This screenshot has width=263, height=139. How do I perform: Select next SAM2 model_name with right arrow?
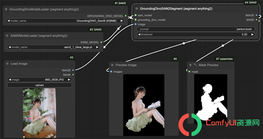coord(97,47)
